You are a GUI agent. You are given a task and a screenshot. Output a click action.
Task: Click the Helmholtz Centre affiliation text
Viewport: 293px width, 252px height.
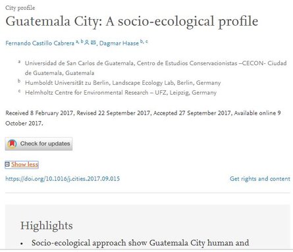[x=120, y=93]
